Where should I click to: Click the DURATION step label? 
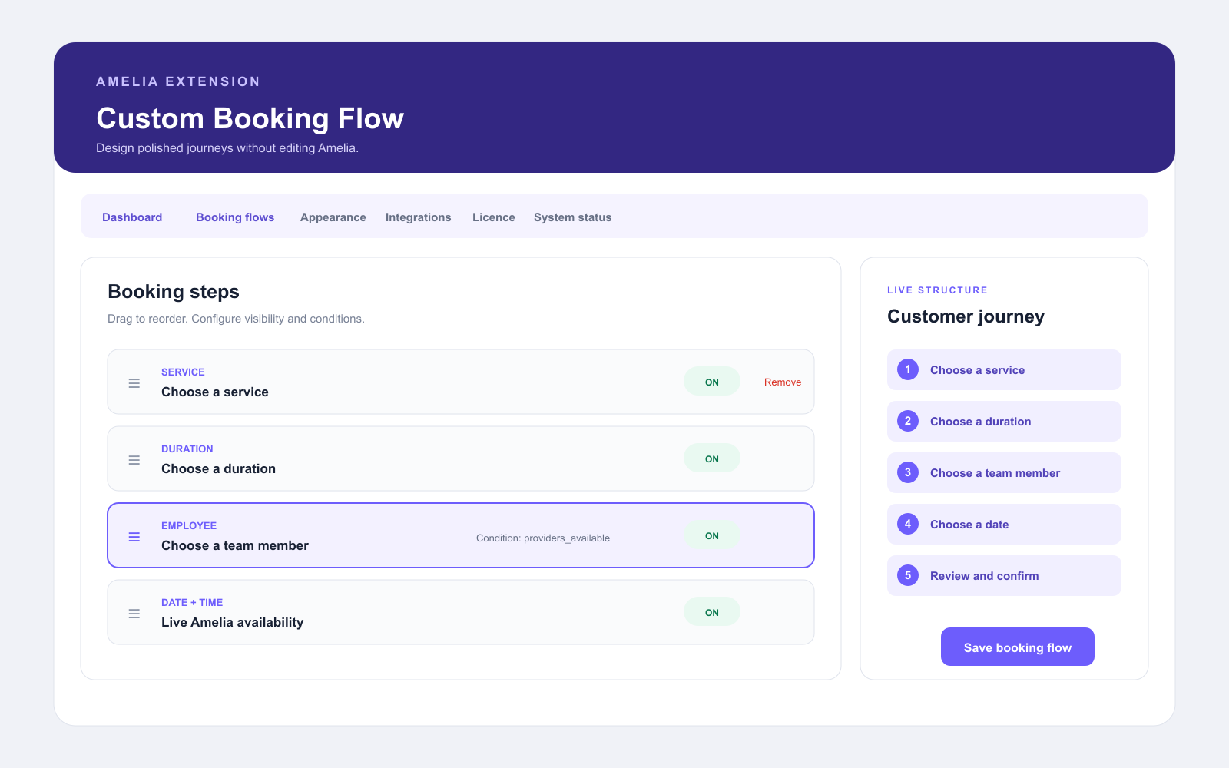187,449
